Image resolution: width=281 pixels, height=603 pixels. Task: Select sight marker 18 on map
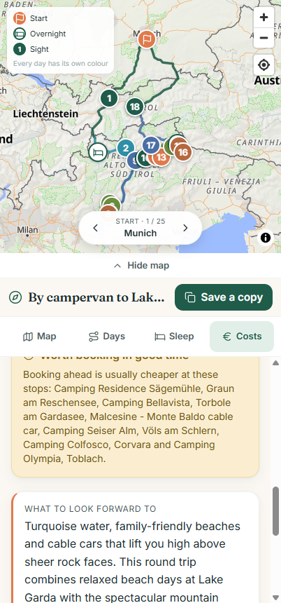(x=134, y=107)
